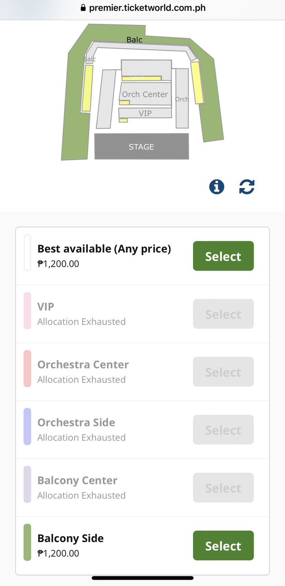Image resolution: width=285 pixels, height=586 pixels.
Task: Tap the refresh seat map icon
Action: point(247,187)
